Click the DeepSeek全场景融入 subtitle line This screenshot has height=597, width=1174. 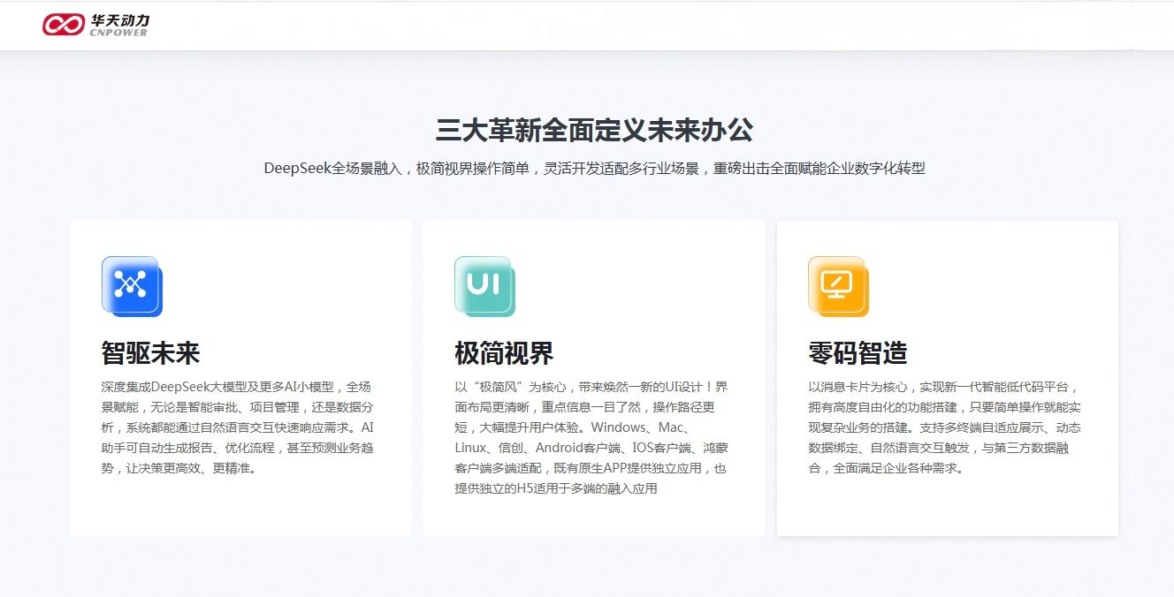[594, 169]
